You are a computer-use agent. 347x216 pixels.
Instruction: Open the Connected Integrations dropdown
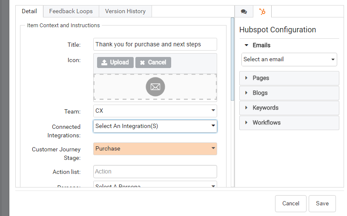point(155,126)
